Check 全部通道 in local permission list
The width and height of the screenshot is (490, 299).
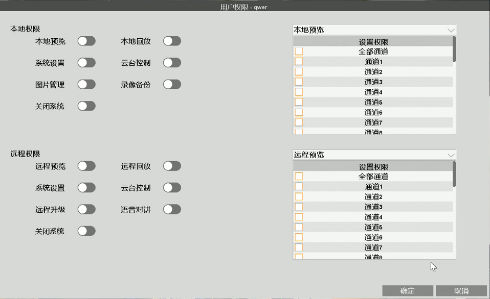pos(299,52)
